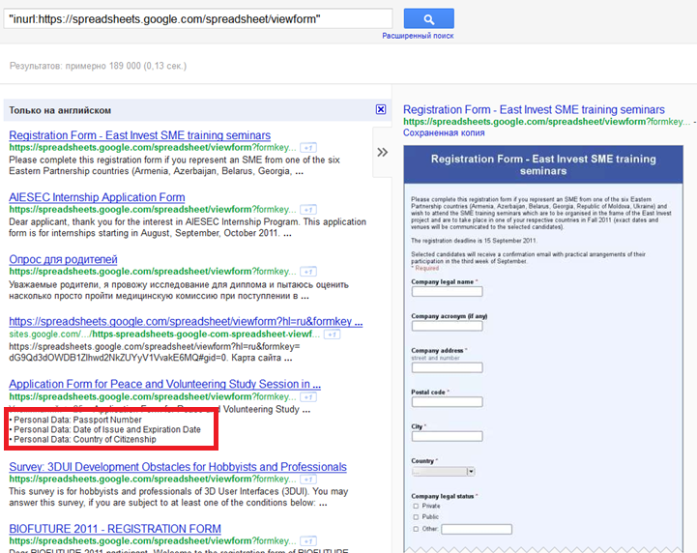Check the Private legal status box
Image resolution: width=697 pixels, height=553 pixels.
416,506
